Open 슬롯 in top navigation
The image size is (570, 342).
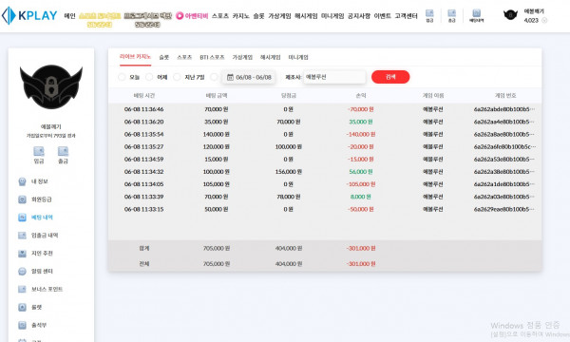coord(258,16)
